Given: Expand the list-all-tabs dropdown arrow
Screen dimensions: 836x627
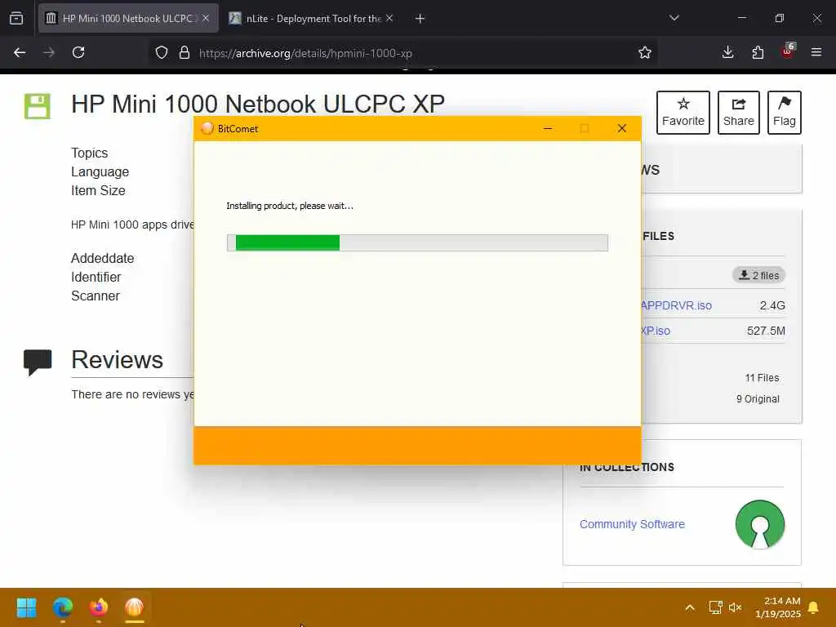Looking at the screenshot, I should pos(674,18).
